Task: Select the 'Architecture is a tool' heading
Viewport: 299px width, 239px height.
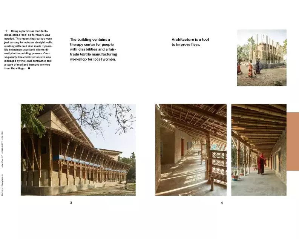Action: coord(190,42)
